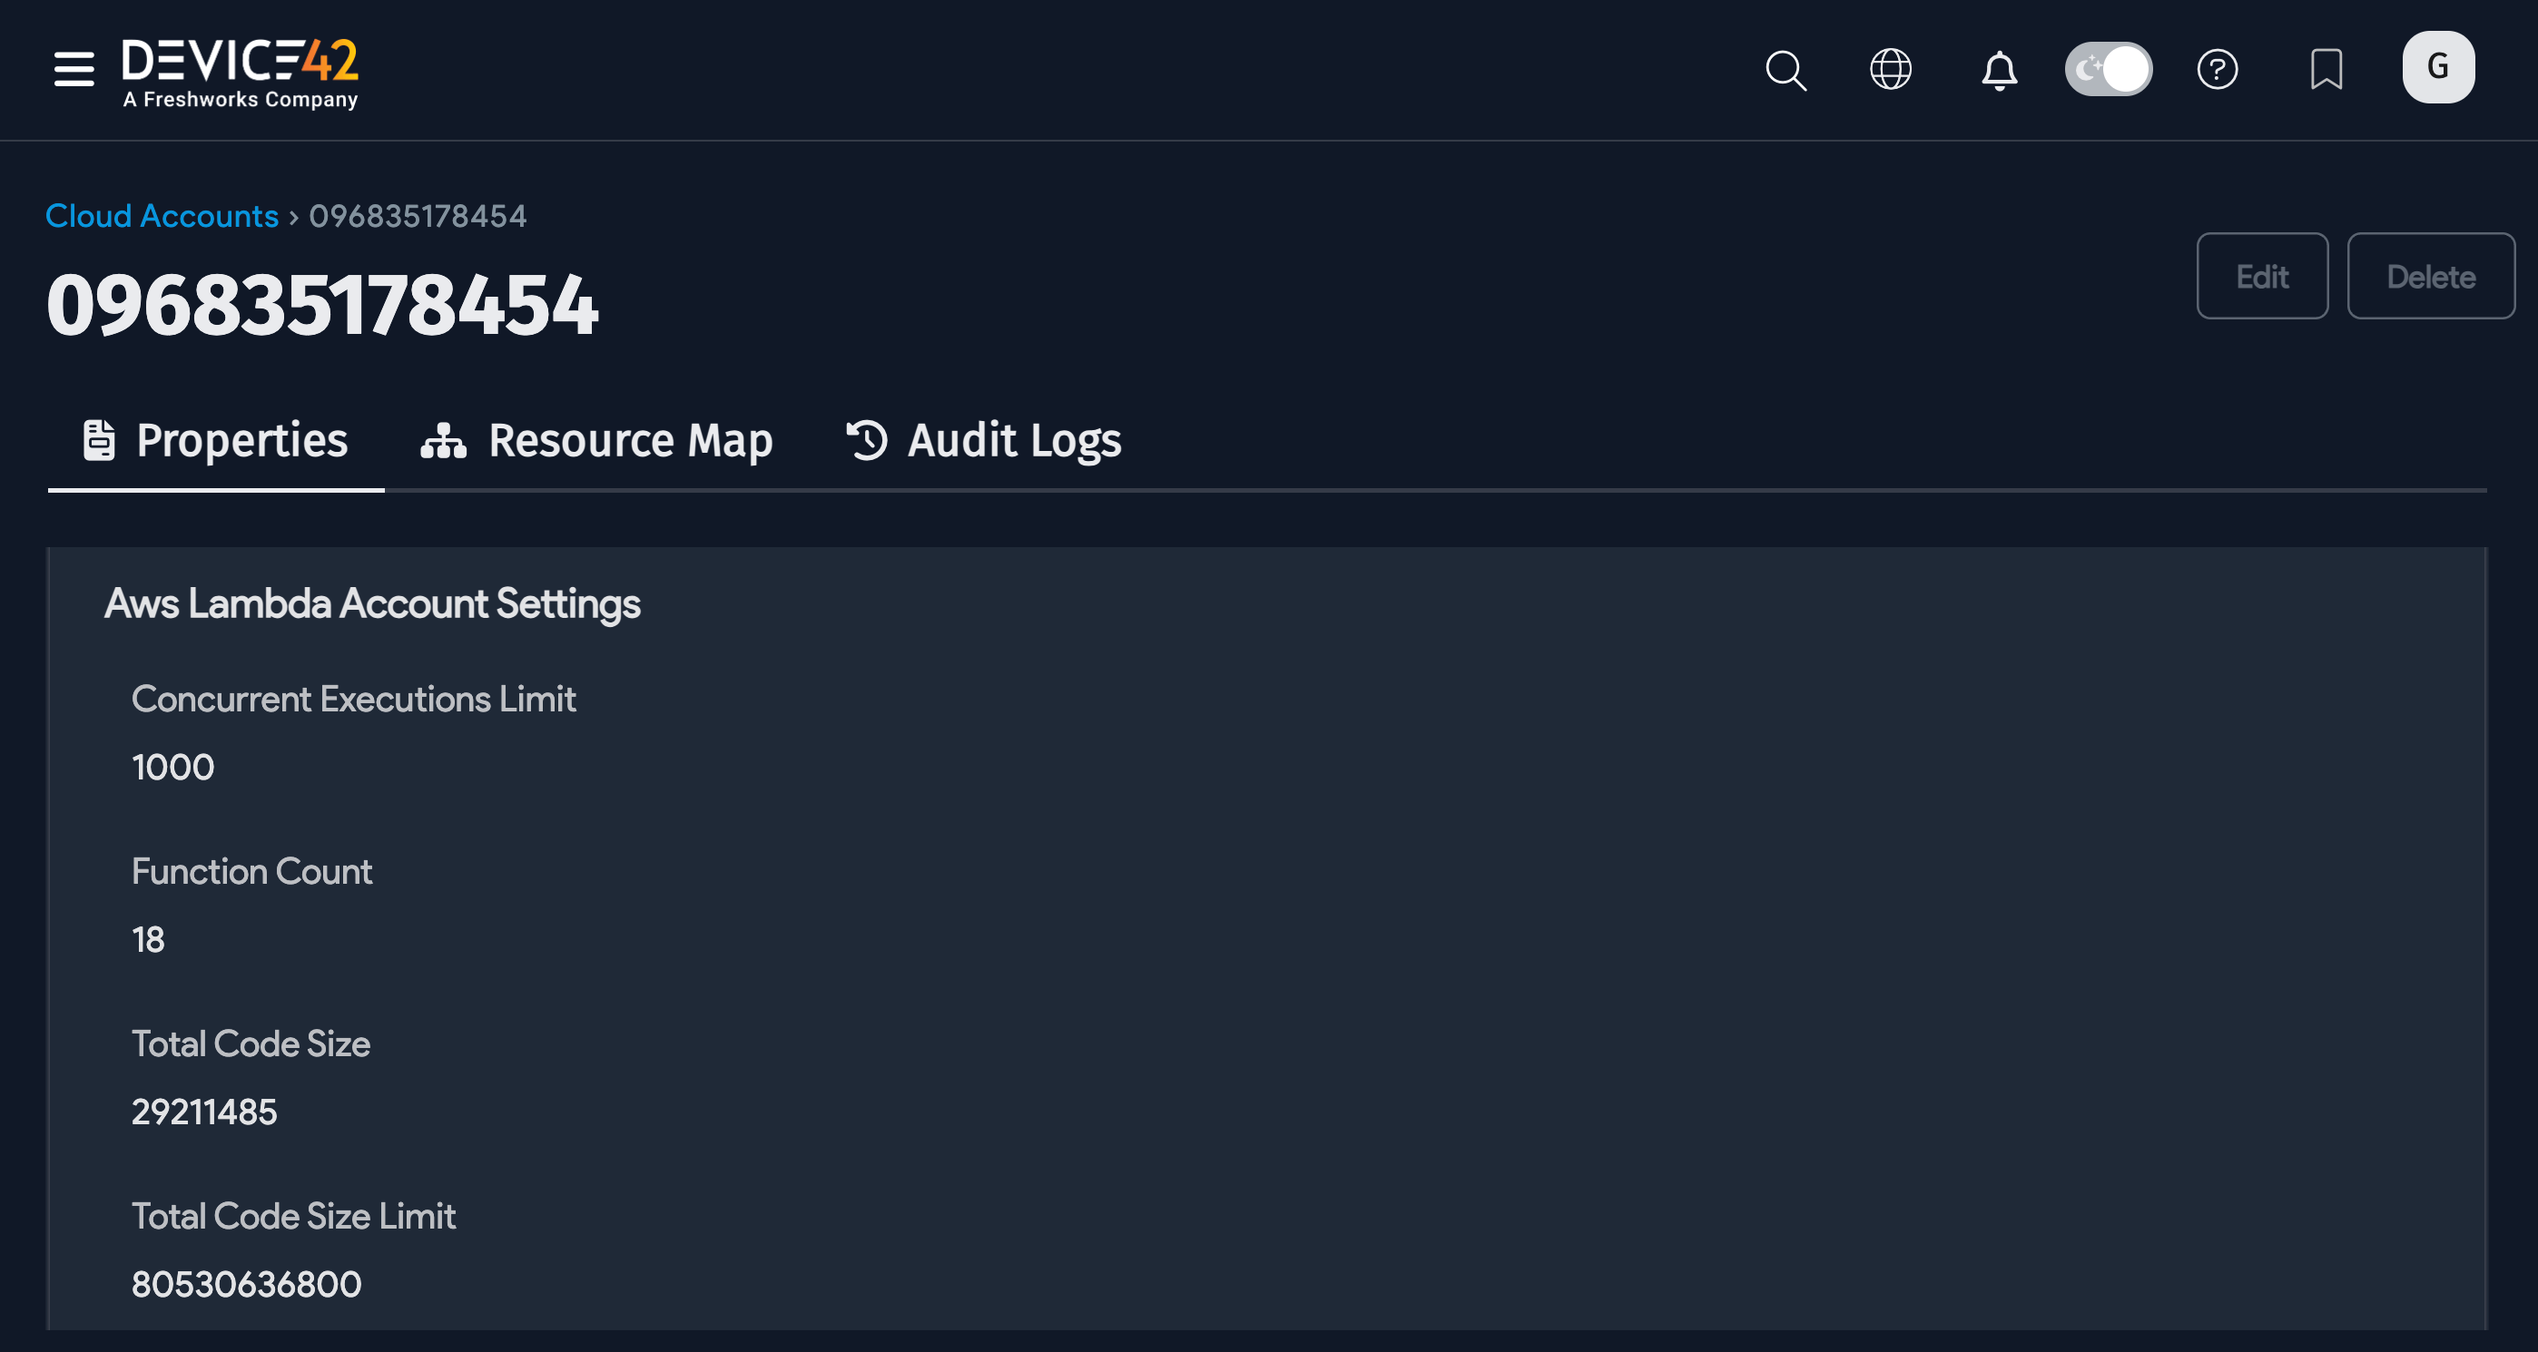The image size is (2538, 1352).
Task: Switch to the Resource Map tab
Action: pos(631,440)
